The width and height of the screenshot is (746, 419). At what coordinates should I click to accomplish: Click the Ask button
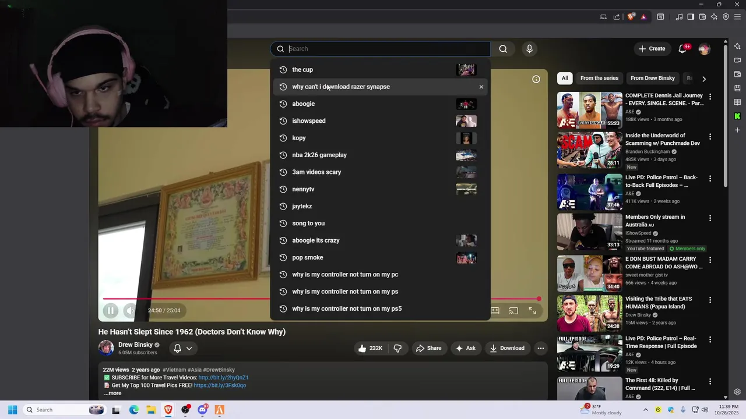pyautogui.click(x=465, y=348)
